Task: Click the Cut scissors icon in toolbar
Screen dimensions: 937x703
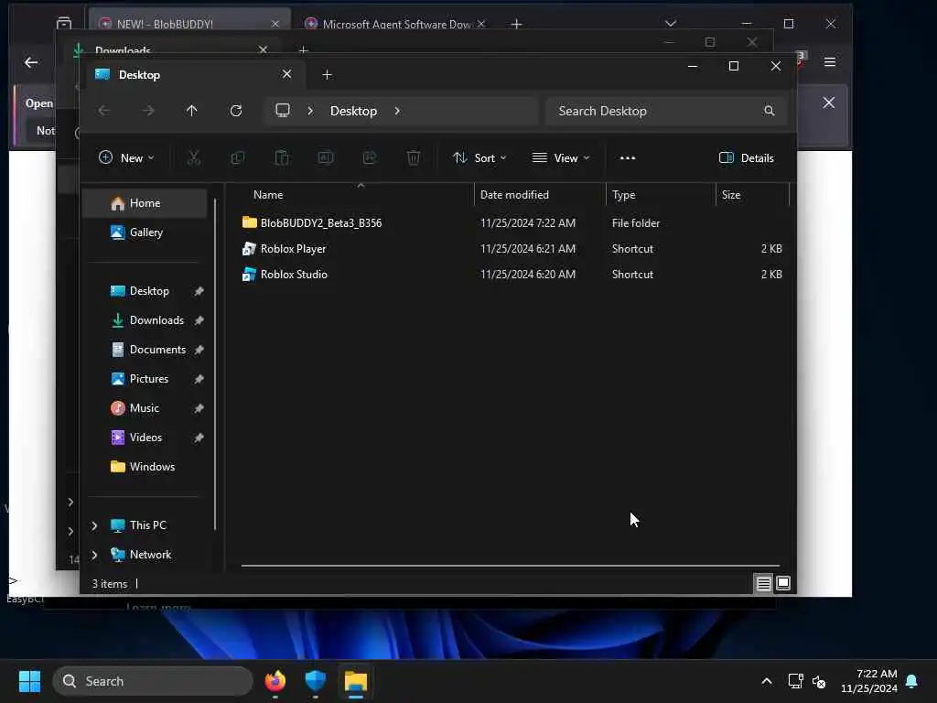Action: click(x=194, y=157)
